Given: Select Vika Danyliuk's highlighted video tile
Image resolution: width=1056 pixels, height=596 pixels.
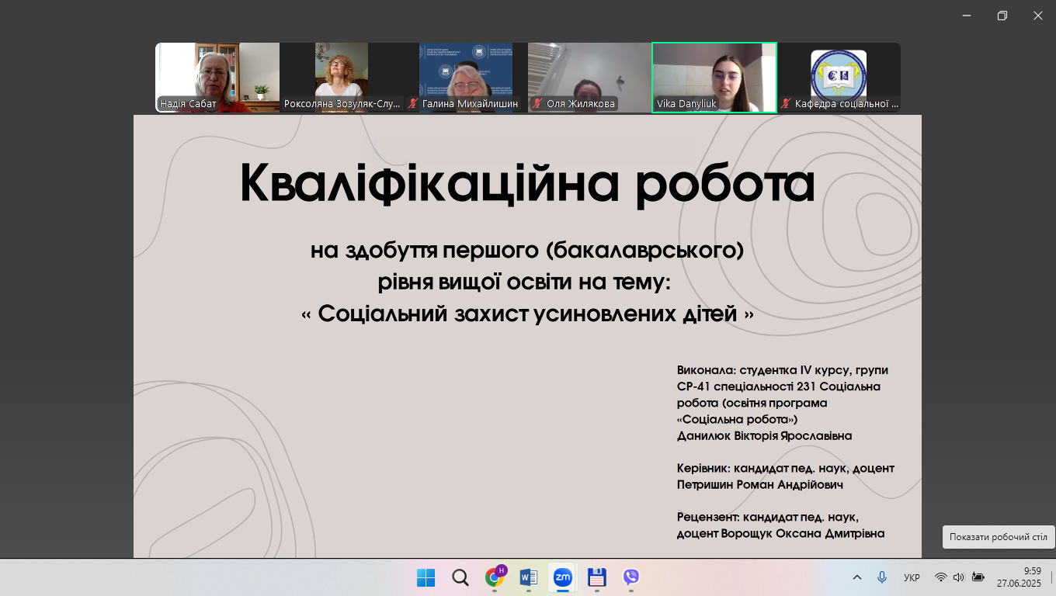Looking at the screenshot, I should (714, 78).
